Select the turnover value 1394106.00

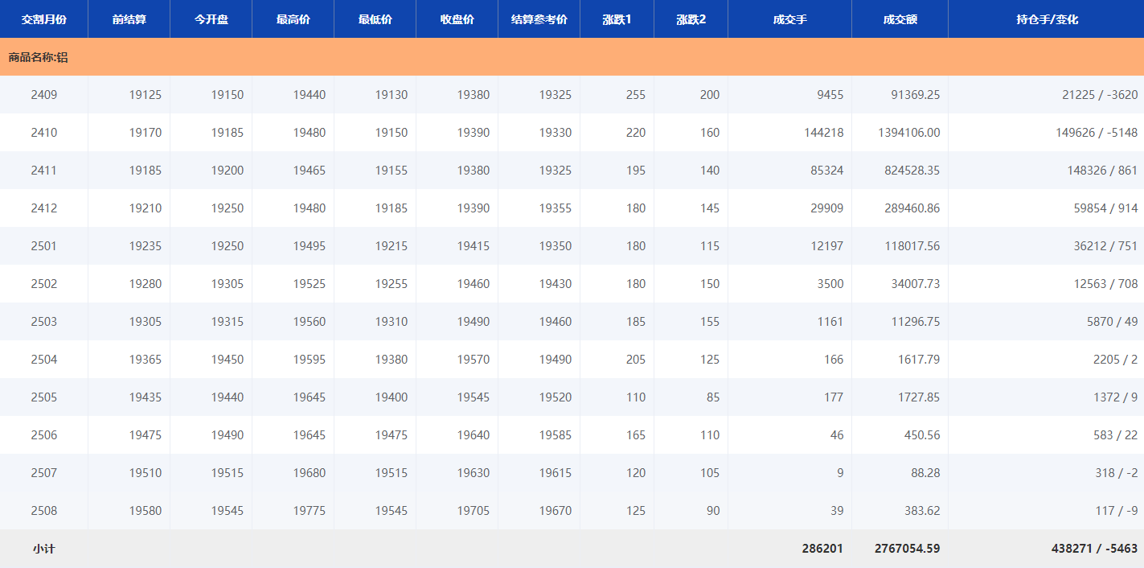908,133
